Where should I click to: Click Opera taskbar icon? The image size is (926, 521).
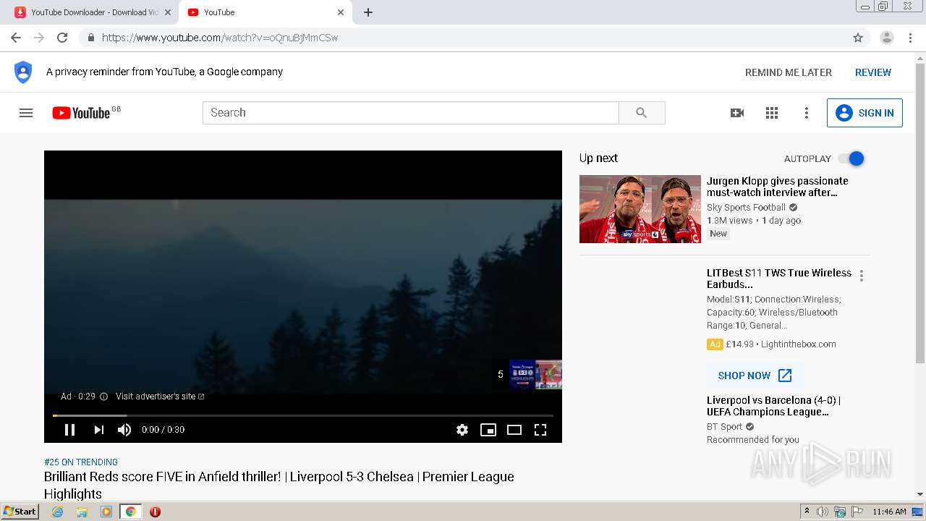coord(155,512)
